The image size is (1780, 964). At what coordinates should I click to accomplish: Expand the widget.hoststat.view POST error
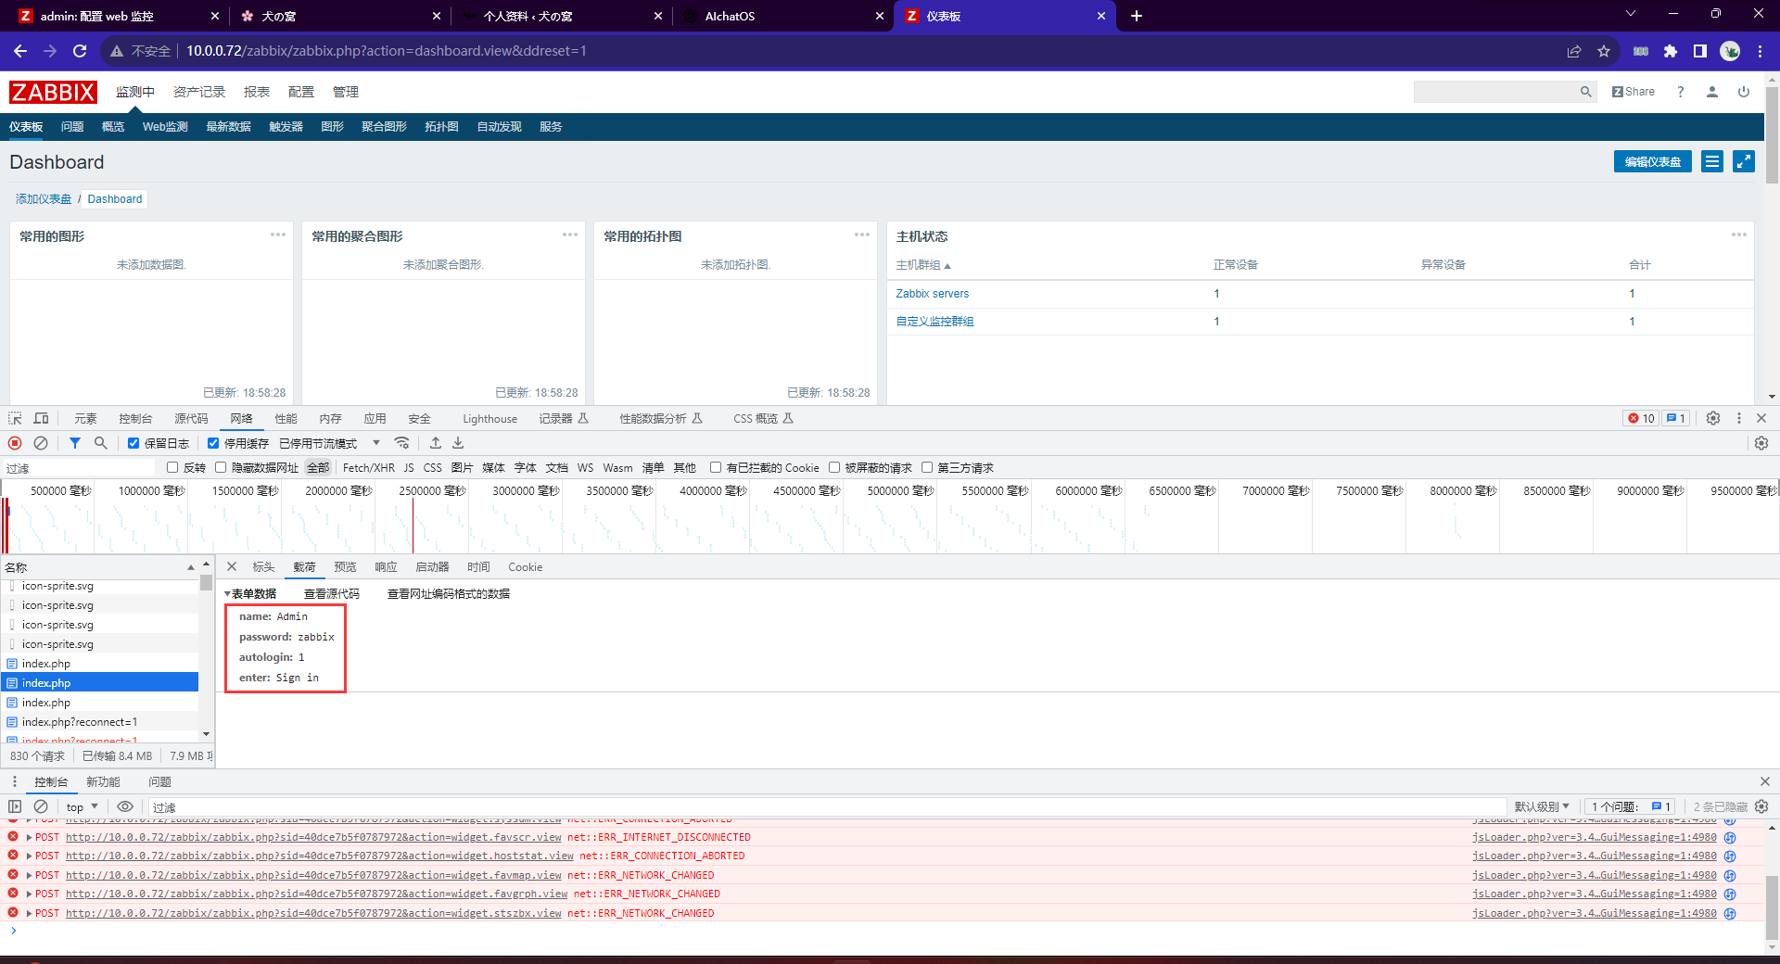click(29, 856)
